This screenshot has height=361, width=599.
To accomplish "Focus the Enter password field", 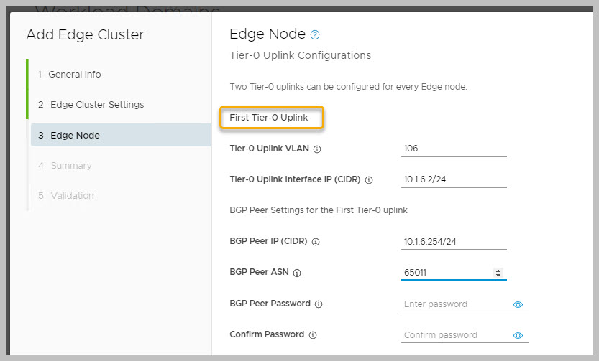I will [454, 304].
